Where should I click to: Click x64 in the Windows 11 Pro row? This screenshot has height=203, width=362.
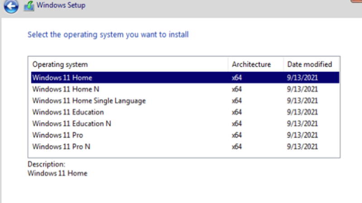click(237, 135)
